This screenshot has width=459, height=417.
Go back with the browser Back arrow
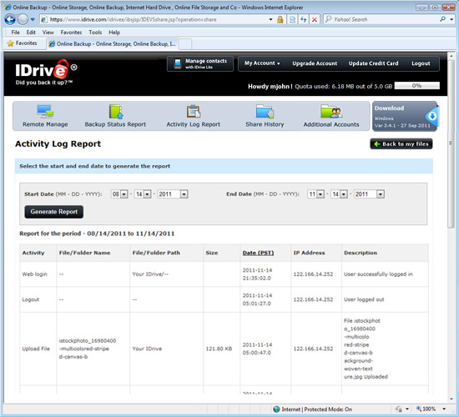click(x=10, y=20)
